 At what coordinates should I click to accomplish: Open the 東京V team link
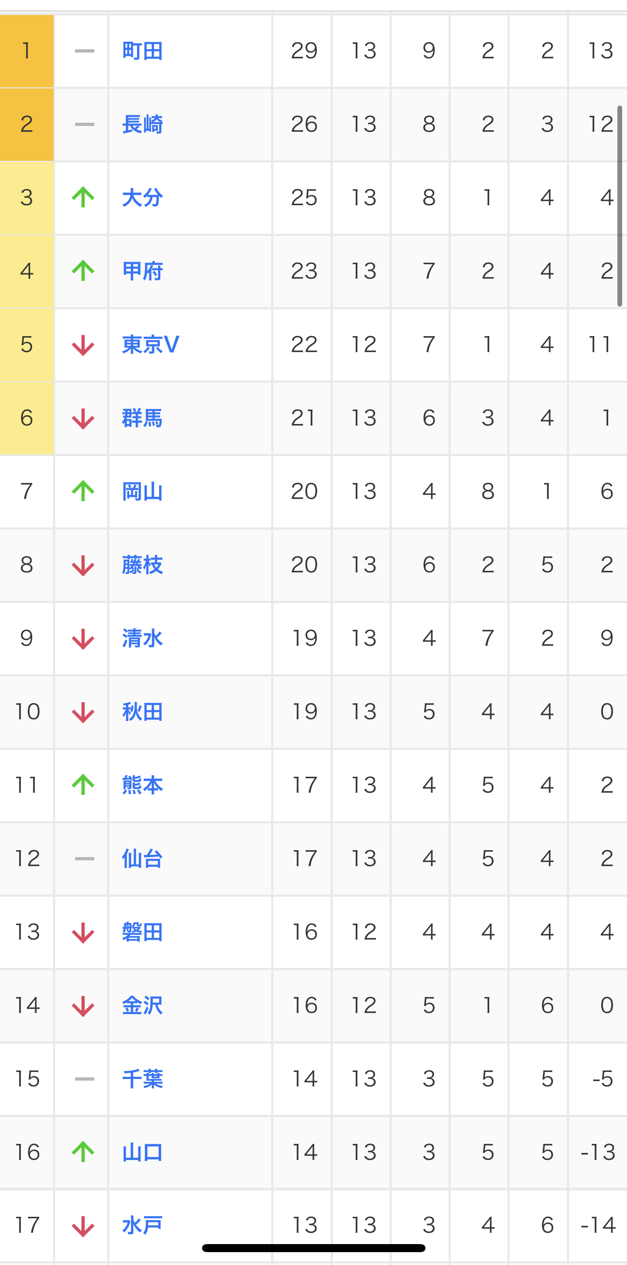[151, 345]
